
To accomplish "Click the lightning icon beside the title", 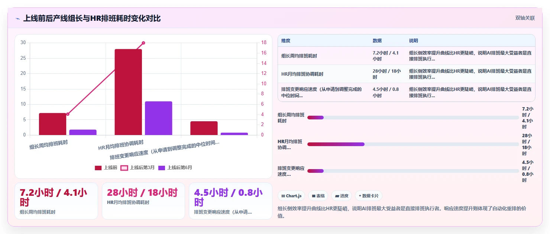I will [x=17, y=18].
